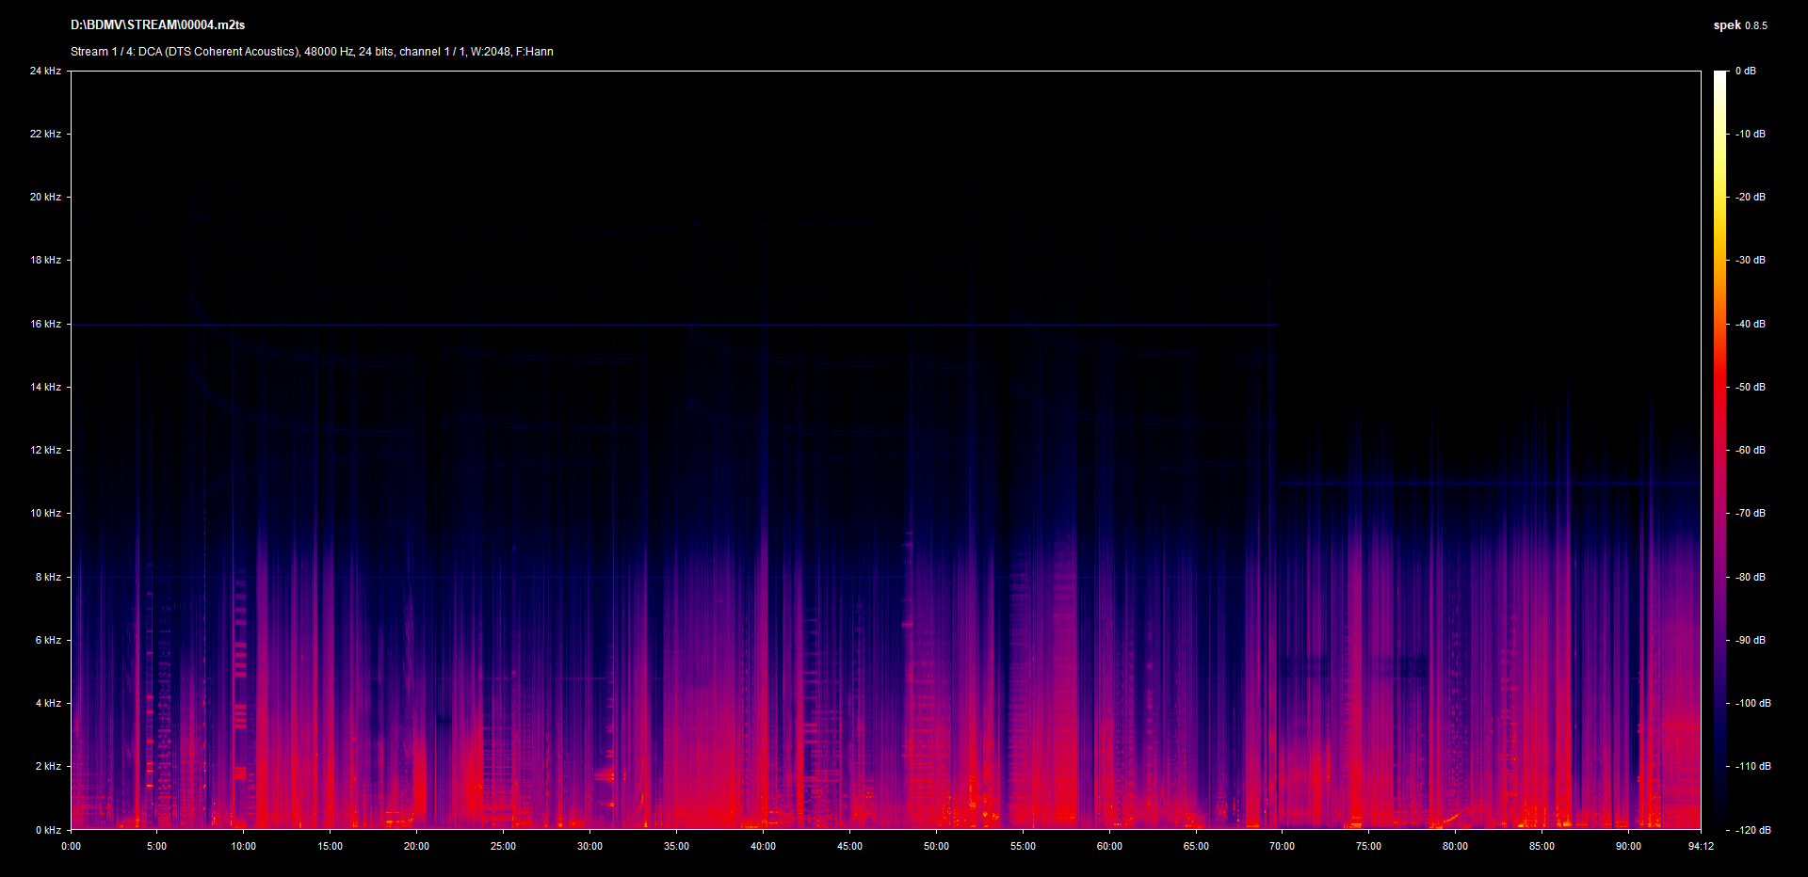Click the 10 kHz frequency axis label

[45, 513]
